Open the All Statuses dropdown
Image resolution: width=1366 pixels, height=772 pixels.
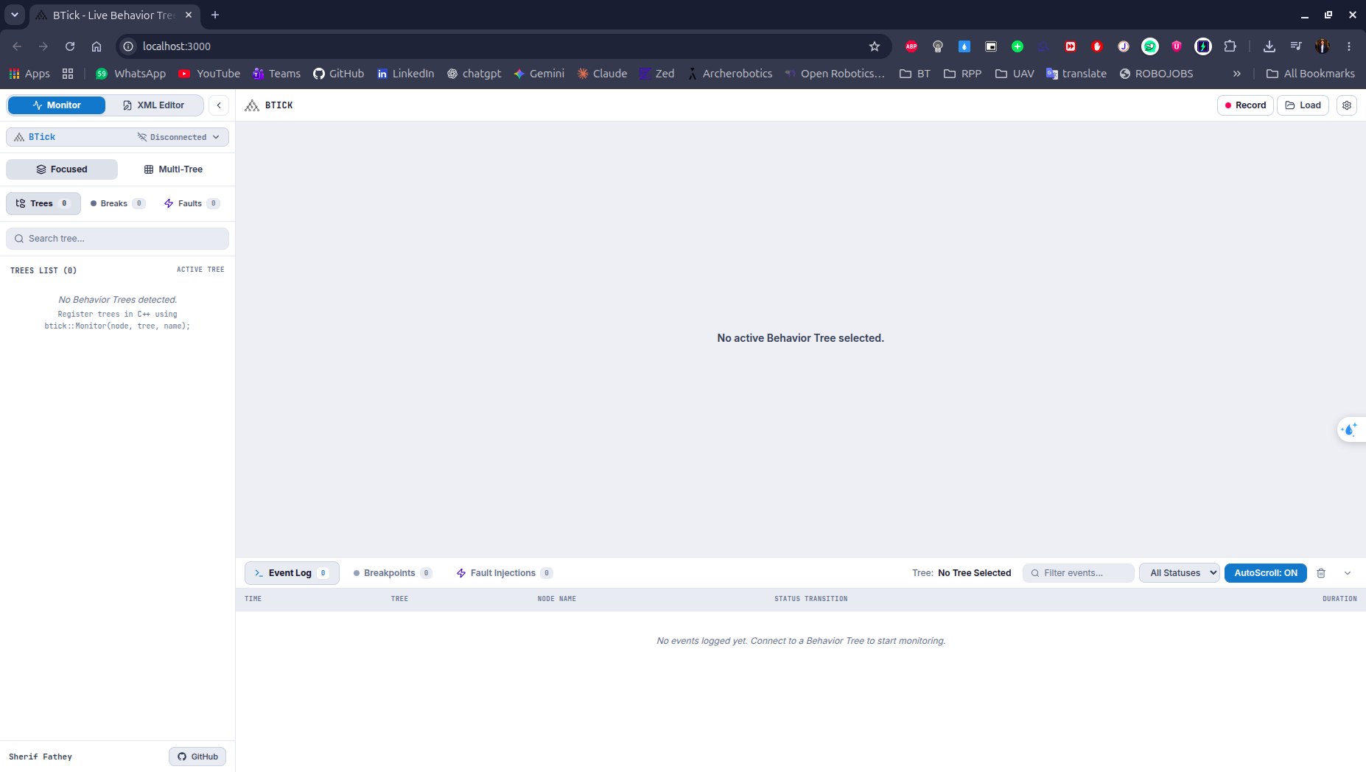tap(1180, 573)
